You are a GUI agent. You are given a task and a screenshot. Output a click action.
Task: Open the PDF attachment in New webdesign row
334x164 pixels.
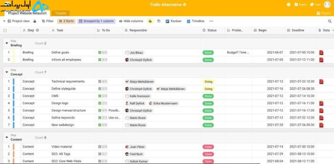(x=321, y=125)
